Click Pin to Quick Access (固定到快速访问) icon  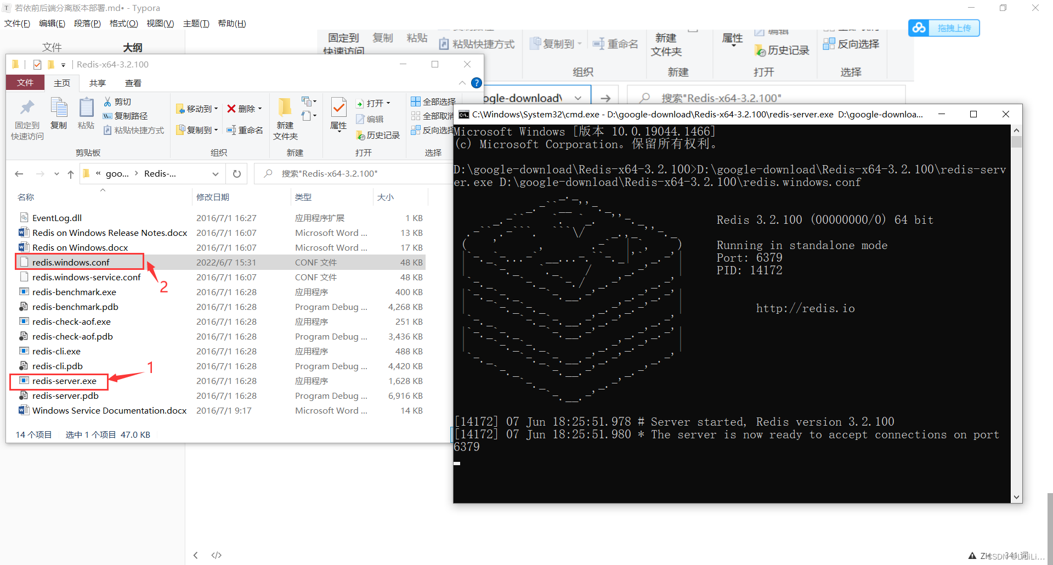tap(27, 108)
